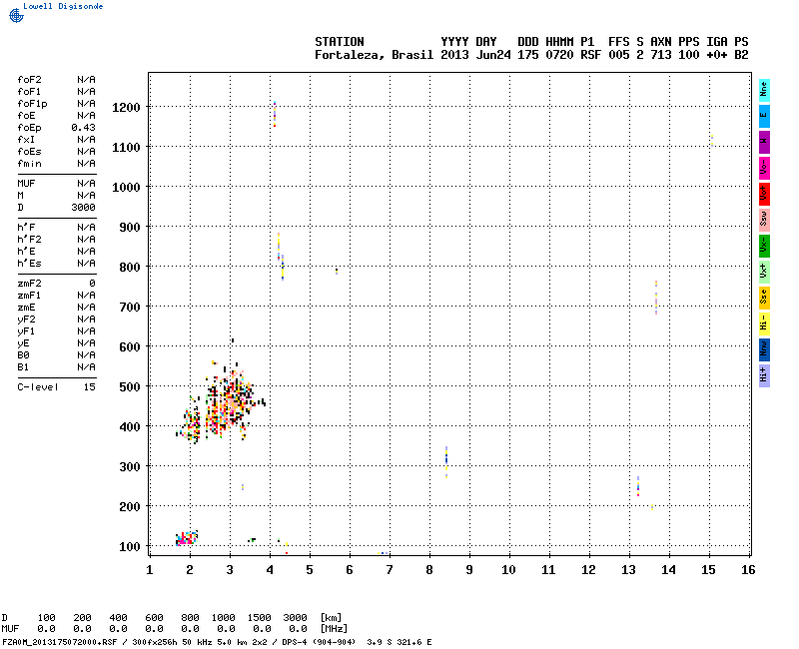
Task: Click the 3000 distance value in MUF table
Action: pos(295,617)
